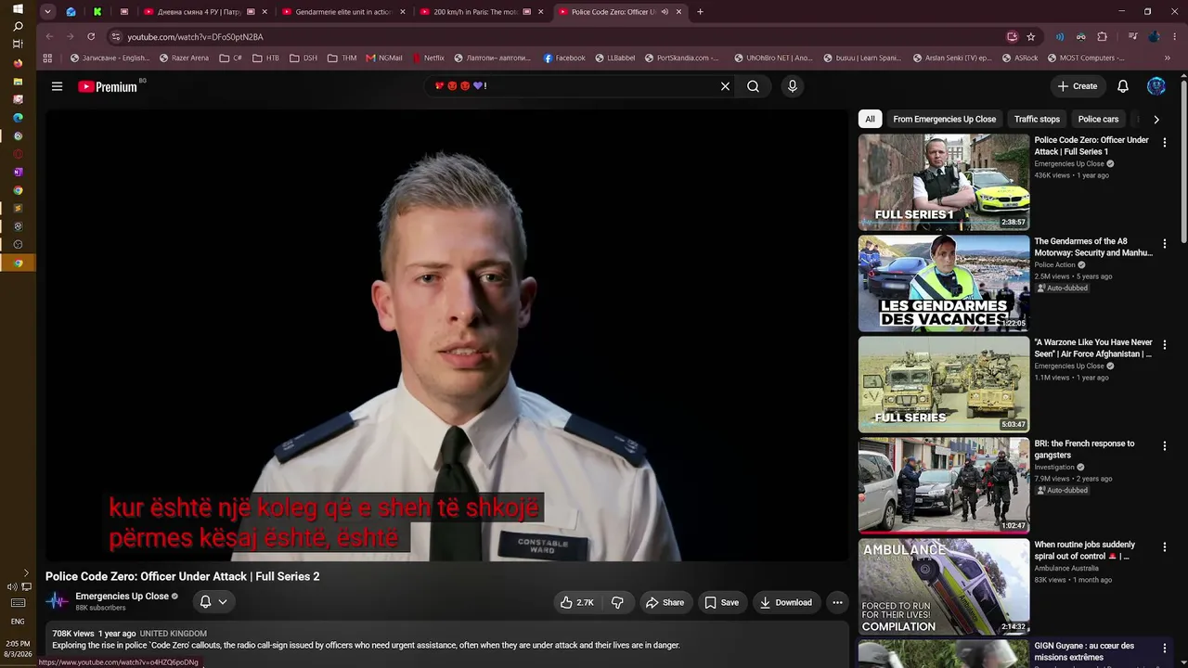1188x668 pixels.
Task: Open the browser extensions puzzle icon
Action: click(x=1102, y=37)
